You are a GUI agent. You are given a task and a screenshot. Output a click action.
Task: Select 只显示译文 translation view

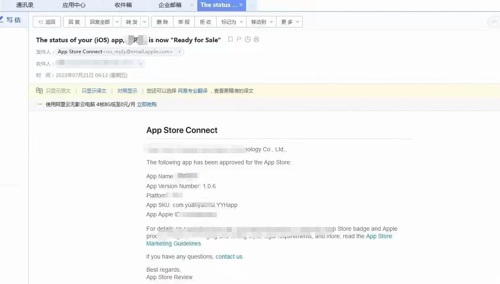(94, 91)
